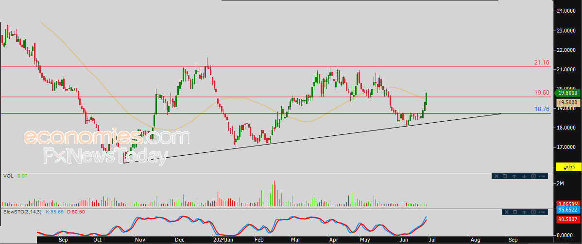Click the Jul label on time axis
582x244 pixels.
point(432,240)
